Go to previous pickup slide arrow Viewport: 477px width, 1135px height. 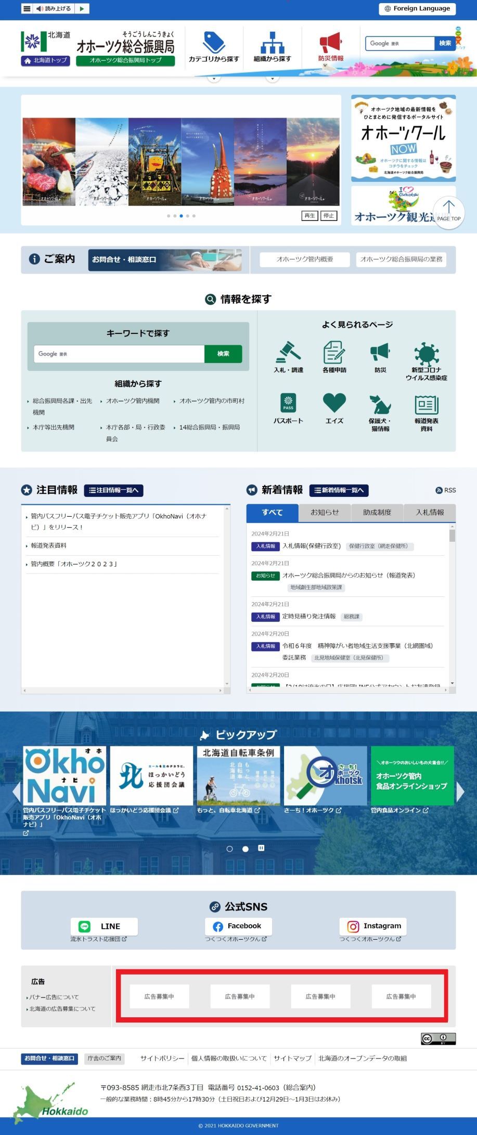coord(17,791)
